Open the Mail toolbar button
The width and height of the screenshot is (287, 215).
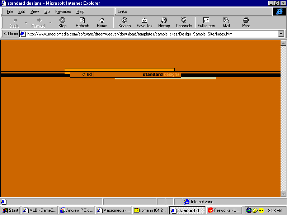[226, 23]
